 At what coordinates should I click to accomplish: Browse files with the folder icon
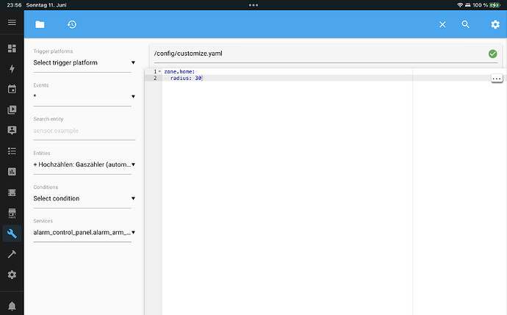point(40,24)
